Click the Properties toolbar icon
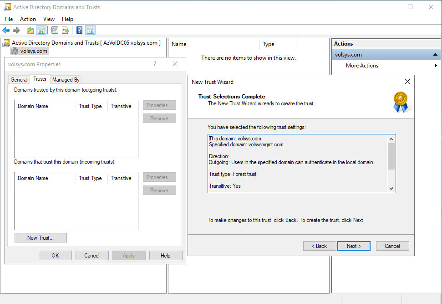442x304 pixels. click(x=55, y=31)
